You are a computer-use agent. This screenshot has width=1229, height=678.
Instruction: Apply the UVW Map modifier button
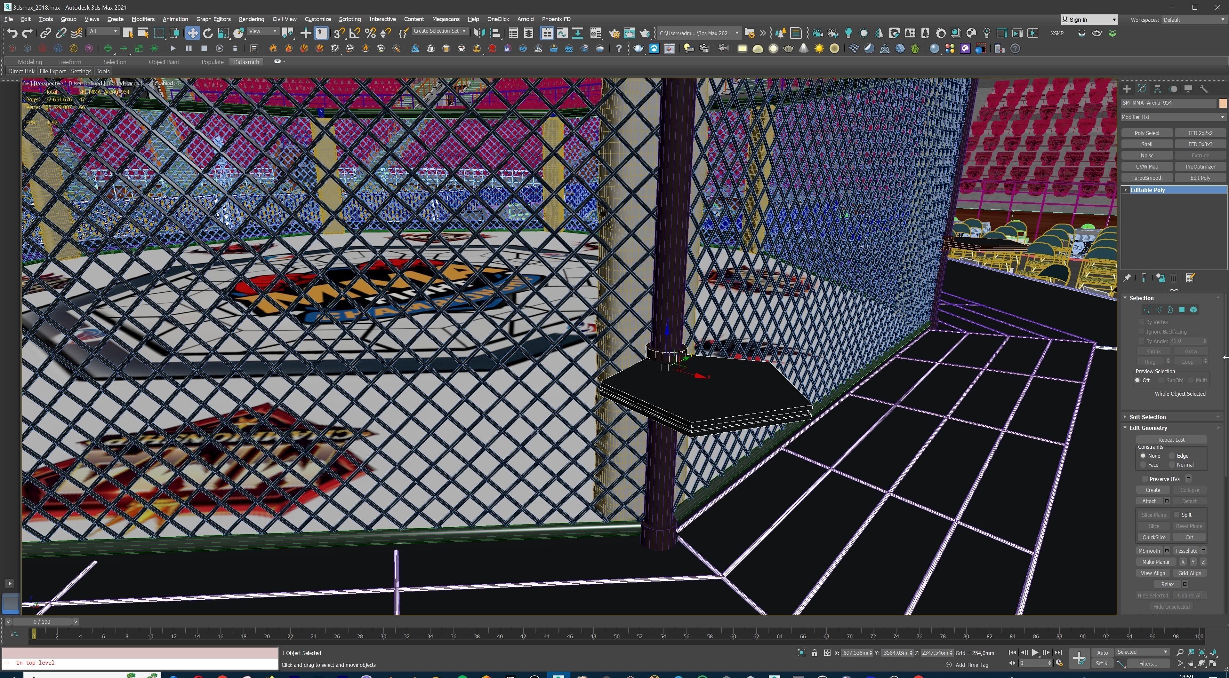[x=1146, y=166]
